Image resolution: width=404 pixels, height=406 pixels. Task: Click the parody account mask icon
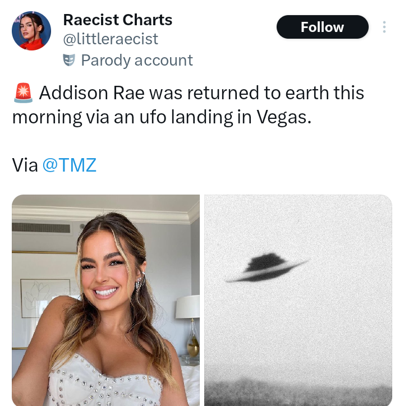click(69, 60)
